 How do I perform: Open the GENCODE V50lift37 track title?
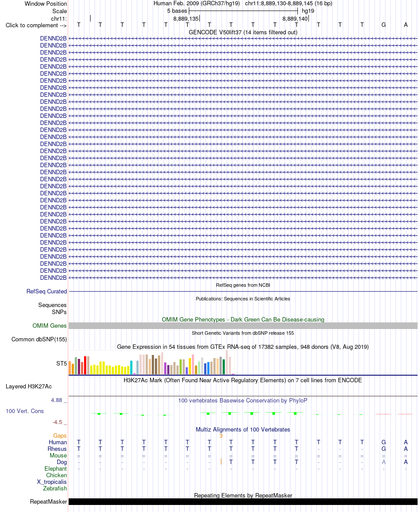[x=243, y=32]
